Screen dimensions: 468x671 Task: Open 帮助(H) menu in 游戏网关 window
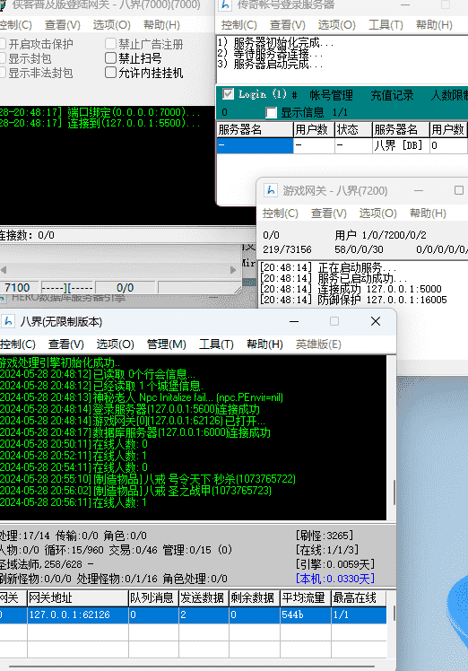point(428,213)
